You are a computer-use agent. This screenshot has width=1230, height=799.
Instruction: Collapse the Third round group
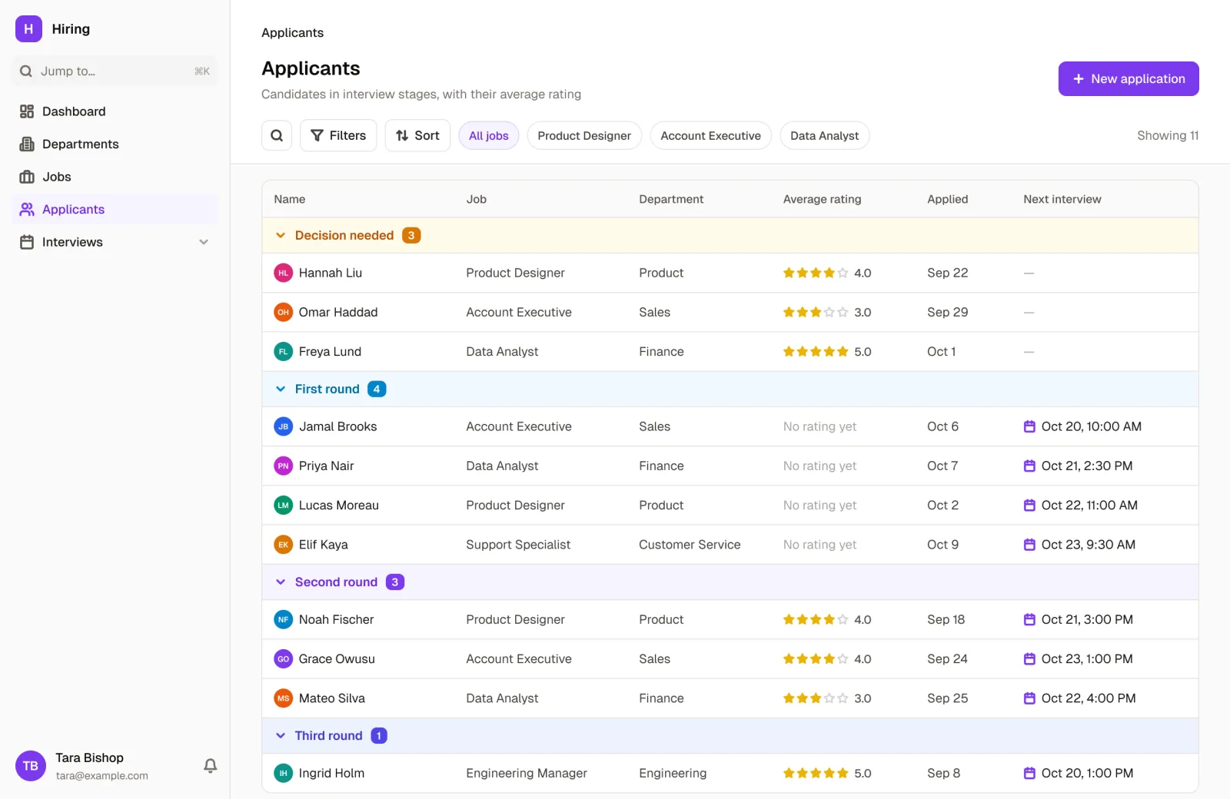click(x=281, y=735)
